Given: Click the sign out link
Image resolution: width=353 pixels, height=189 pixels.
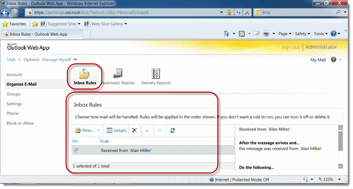Looking at the screenshot, I should point(291,47).
